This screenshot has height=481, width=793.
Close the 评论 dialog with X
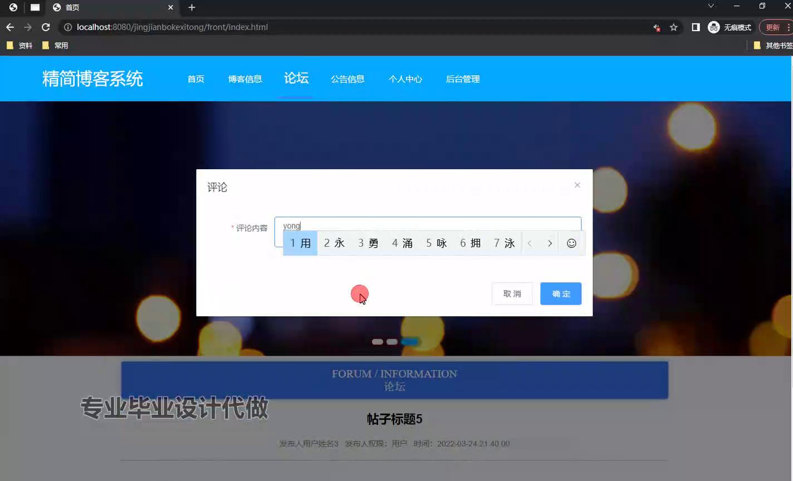click(x=577, y=185)
